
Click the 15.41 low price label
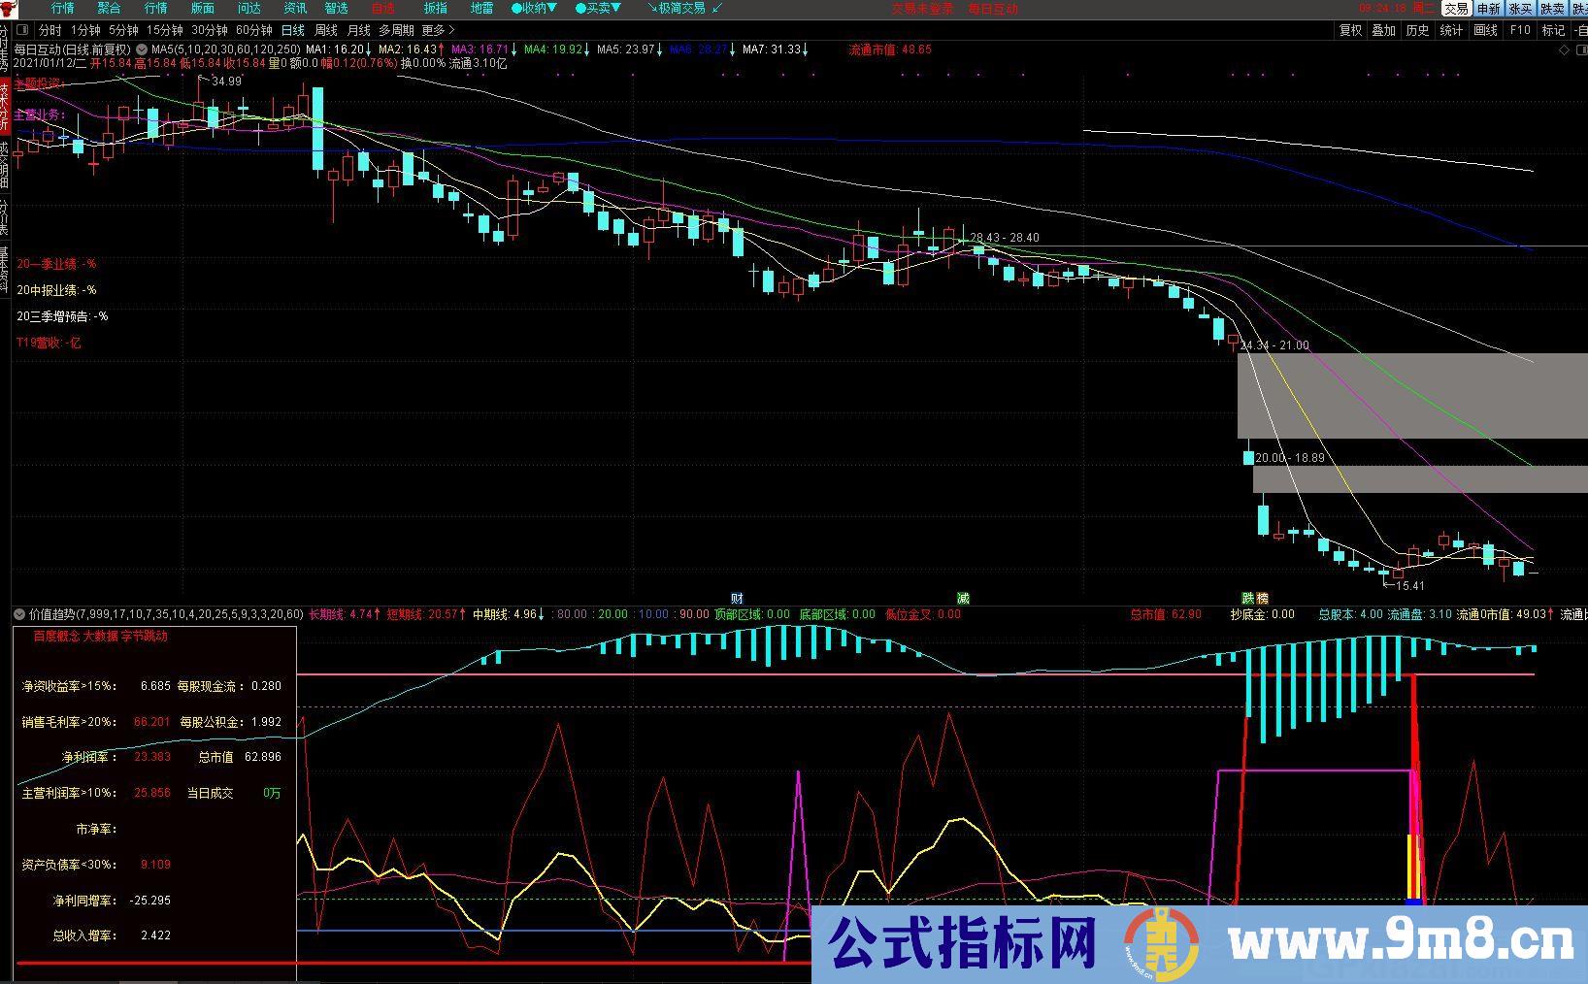pos(1408,585)
